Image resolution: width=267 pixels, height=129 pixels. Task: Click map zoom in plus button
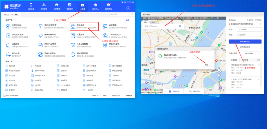click(219, 75)
